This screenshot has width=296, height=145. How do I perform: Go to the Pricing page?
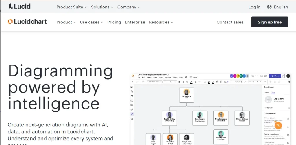point(114,22)
